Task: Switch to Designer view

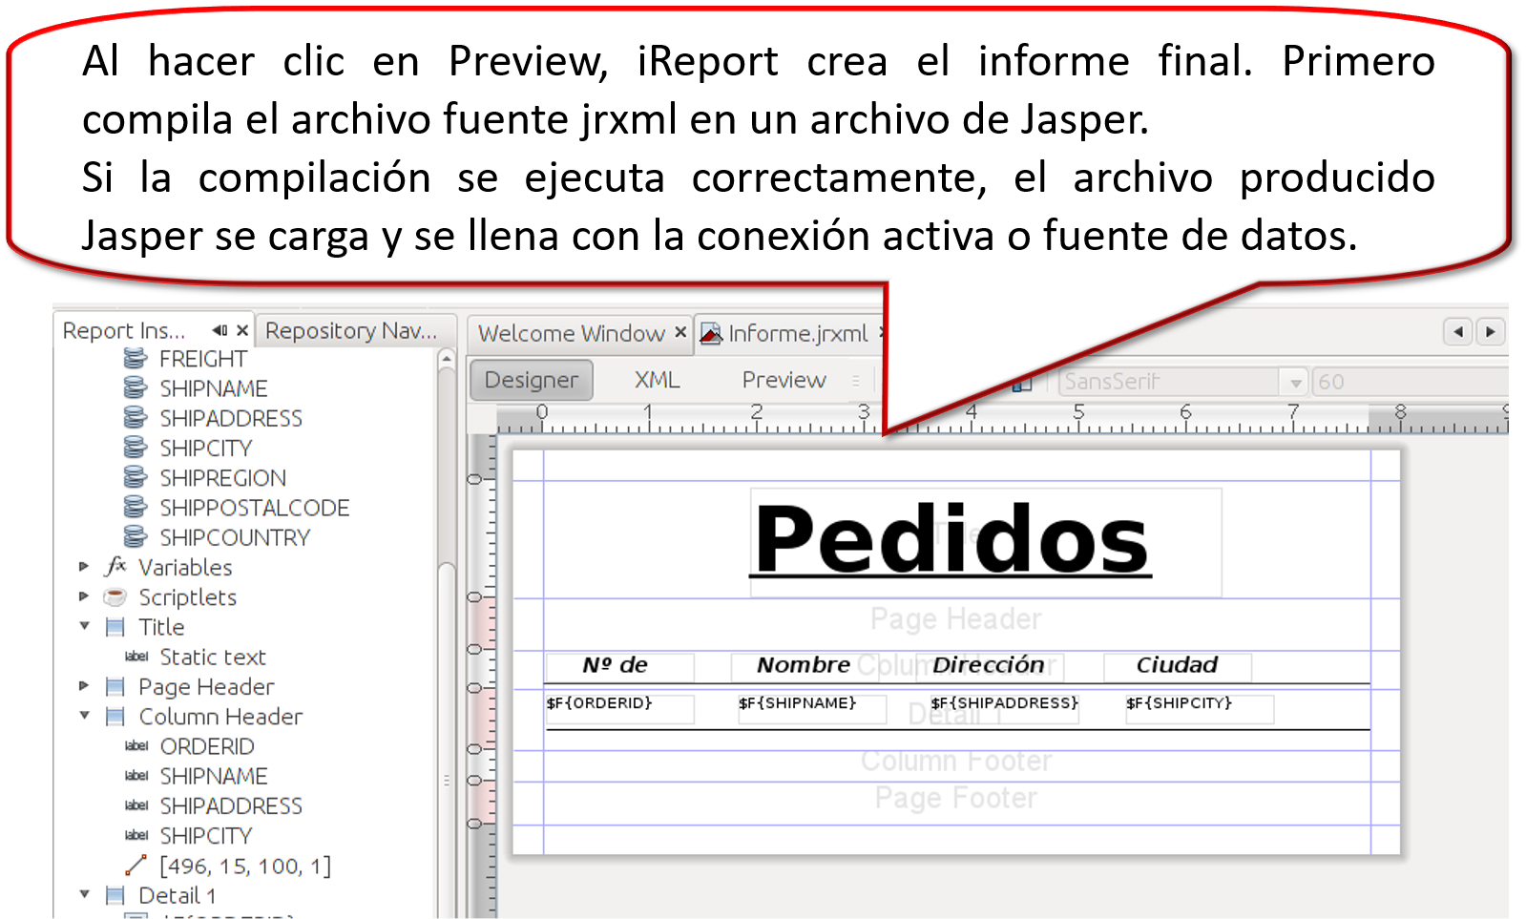Action: (x=532, y=380)
